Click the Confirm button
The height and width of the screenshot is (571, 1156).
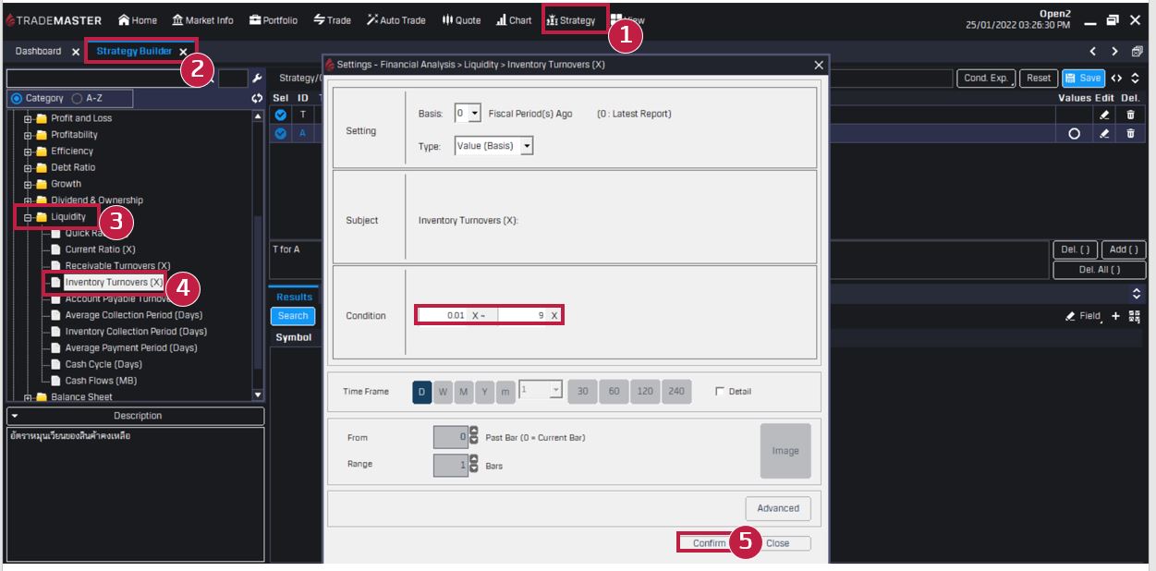click(x=709, y=543)
